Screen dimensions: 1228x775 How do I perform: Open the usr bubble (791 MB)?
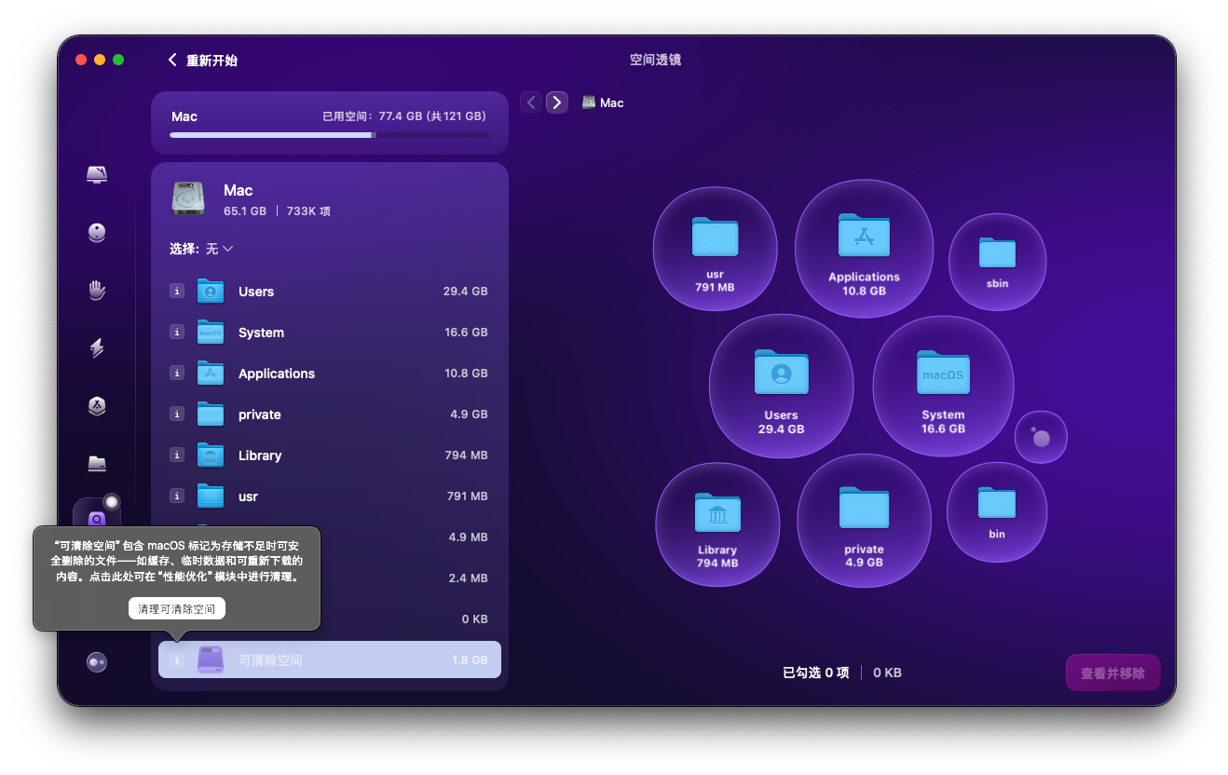[x=715, y=248]
